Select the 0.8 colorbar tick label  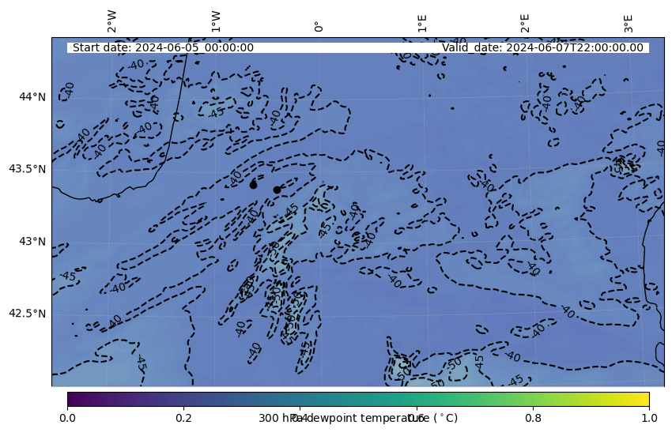(x=533, y=417)
